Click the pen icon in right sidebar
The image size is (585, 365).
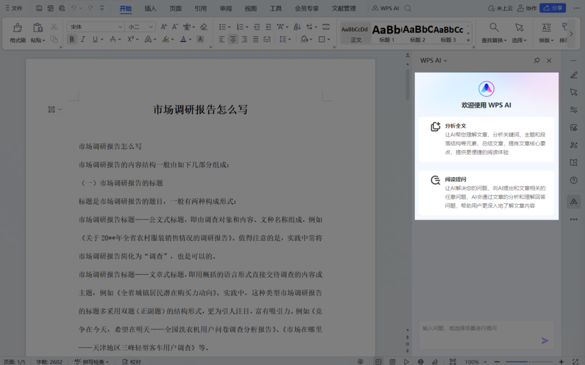click(574, 75)
